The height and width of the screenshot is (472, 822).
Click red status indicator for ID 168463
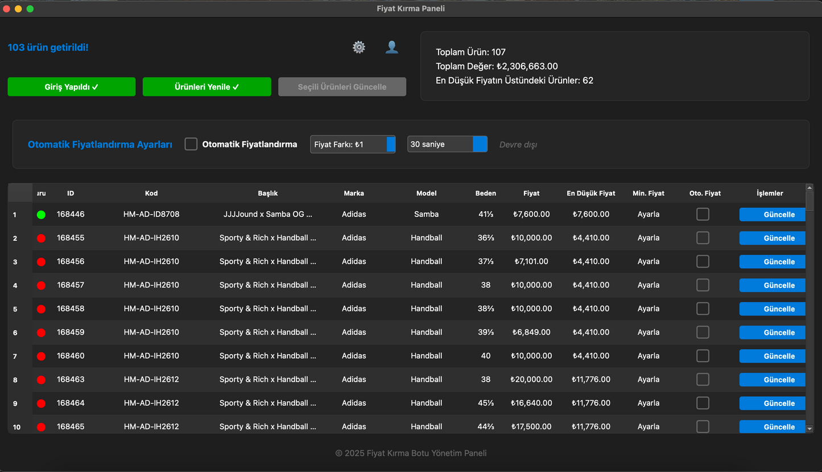click(41, 380)
